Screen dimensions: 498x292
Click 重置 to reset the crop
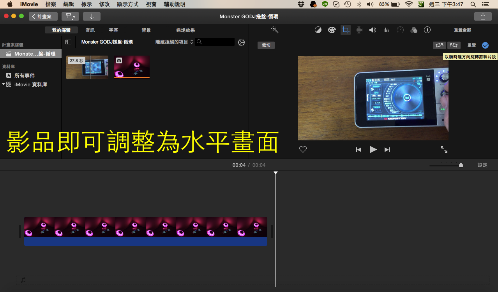472,45
